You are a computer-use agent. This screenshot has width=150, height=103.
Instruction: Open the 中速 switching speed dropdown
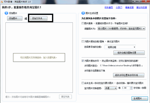(111, 88)
